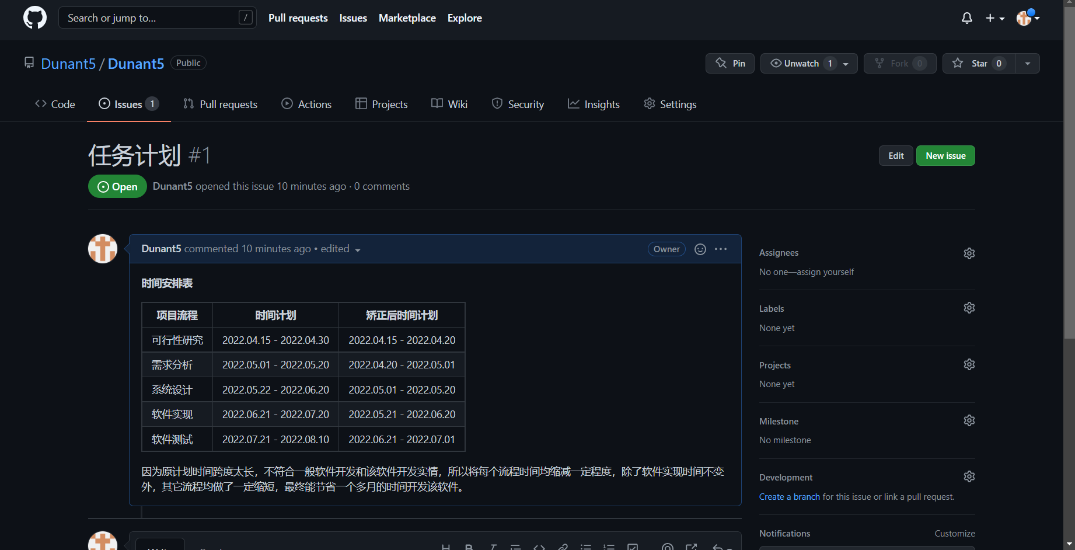Open the Labels gear settings

click(x=969, y=308)
